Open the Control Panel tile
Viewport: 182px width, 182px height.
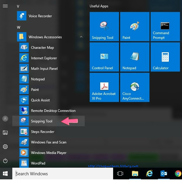pos(104,57)
